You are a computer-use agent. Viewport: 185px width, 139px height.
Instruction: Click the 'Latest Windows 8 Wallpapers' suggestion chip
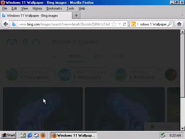(84, 75)
